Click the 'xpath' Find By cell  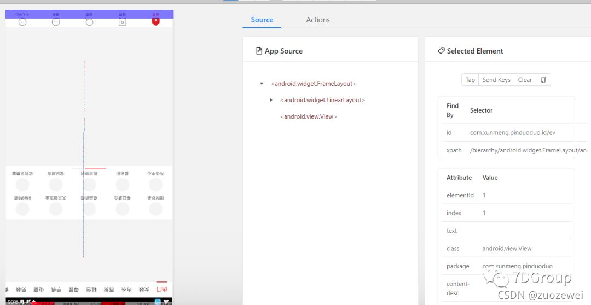point(454,150)
